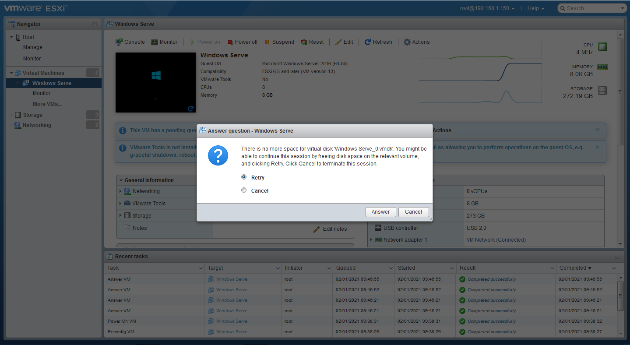Select the Retry radio button

[244, 177]
